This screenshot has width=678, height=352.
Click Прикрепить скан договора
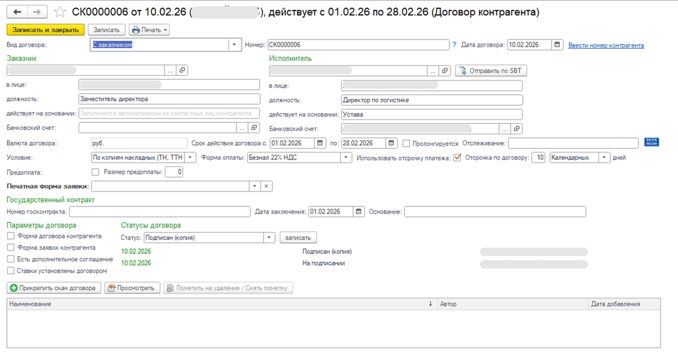[54, 288]
